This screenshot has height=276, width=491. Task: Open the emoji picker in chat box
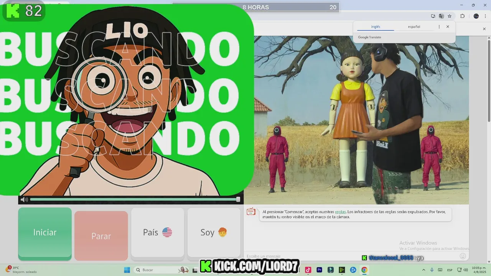(x=463, y=256)
